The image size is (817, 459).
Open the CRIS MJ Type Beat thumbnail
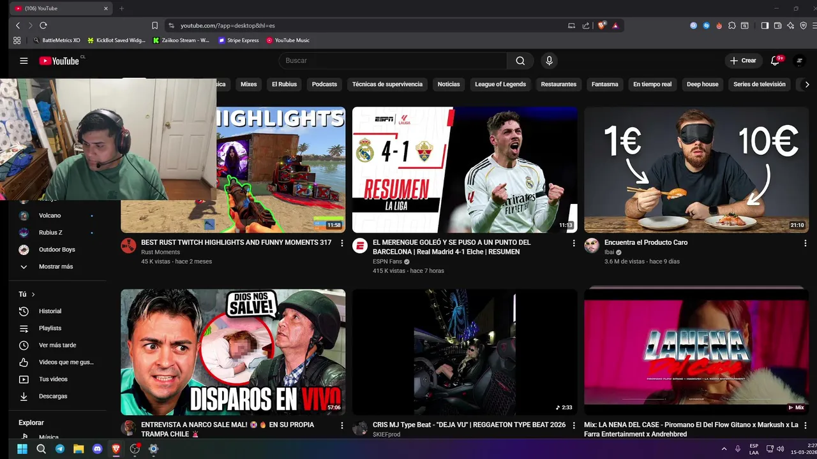pos(465,352)
